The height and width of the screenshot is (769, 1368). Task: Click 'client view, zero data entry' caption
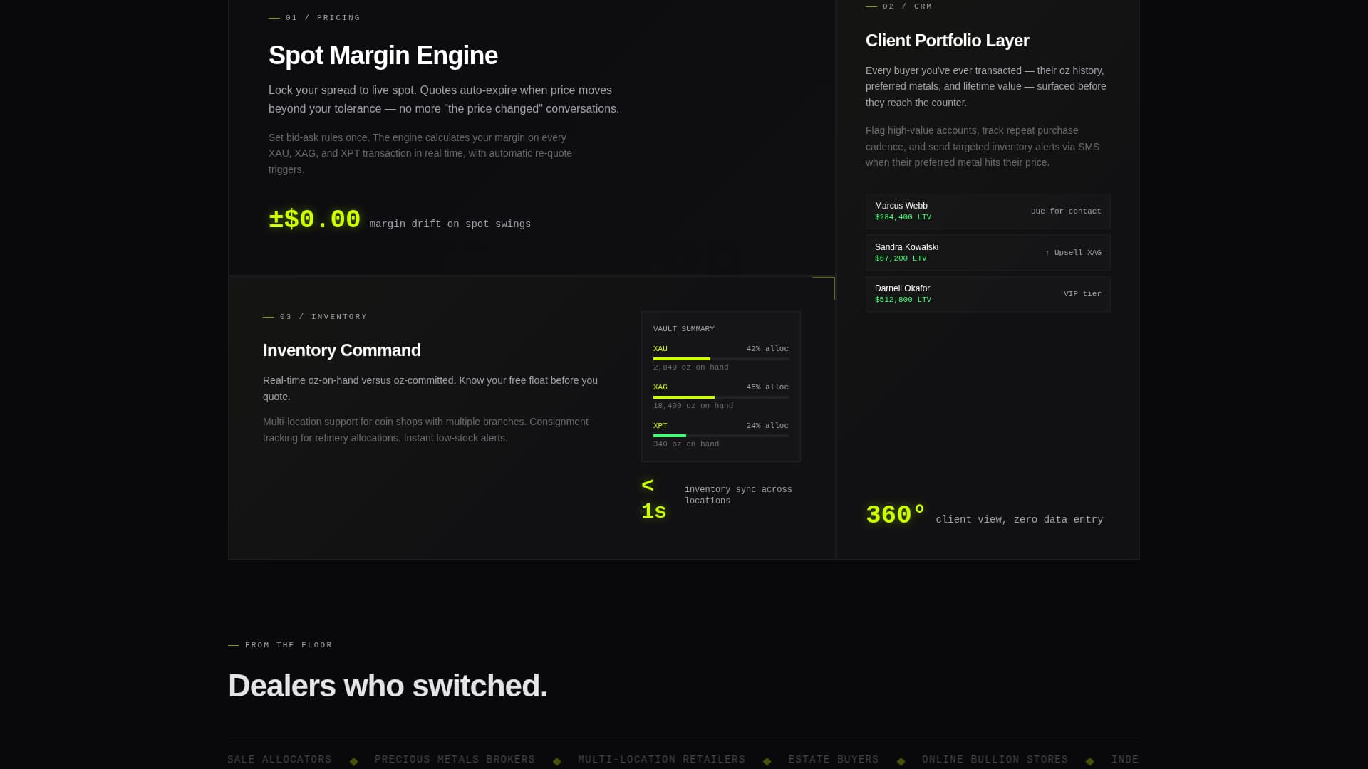click(1020, 520)
